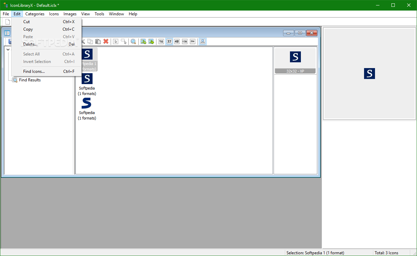This screenshot has width=417, height=256.
Task: Click the Add image icon with green plus
Action: [x=143, y=42]
